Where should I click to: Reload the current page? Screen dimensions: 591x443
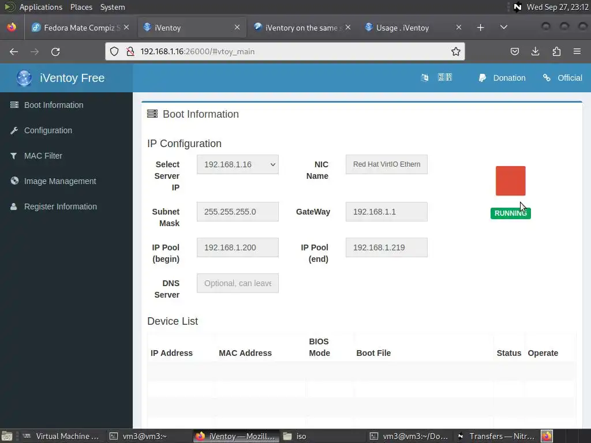tap(55, 51)
